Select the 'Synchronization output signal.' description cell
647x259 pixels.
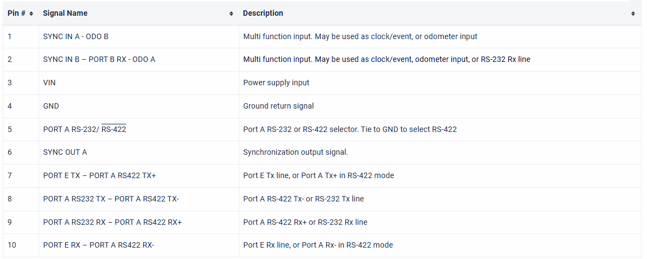295,152
